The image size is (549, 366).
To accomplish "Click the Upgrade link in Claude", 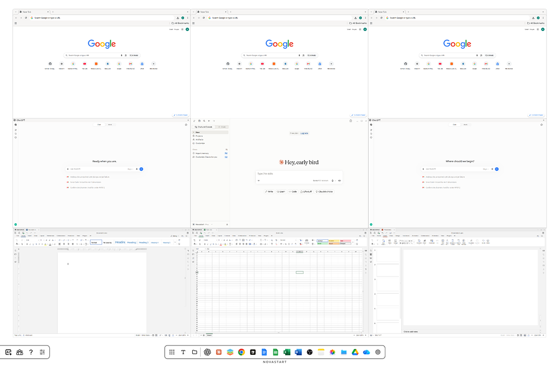I will (x=304, y=133).
